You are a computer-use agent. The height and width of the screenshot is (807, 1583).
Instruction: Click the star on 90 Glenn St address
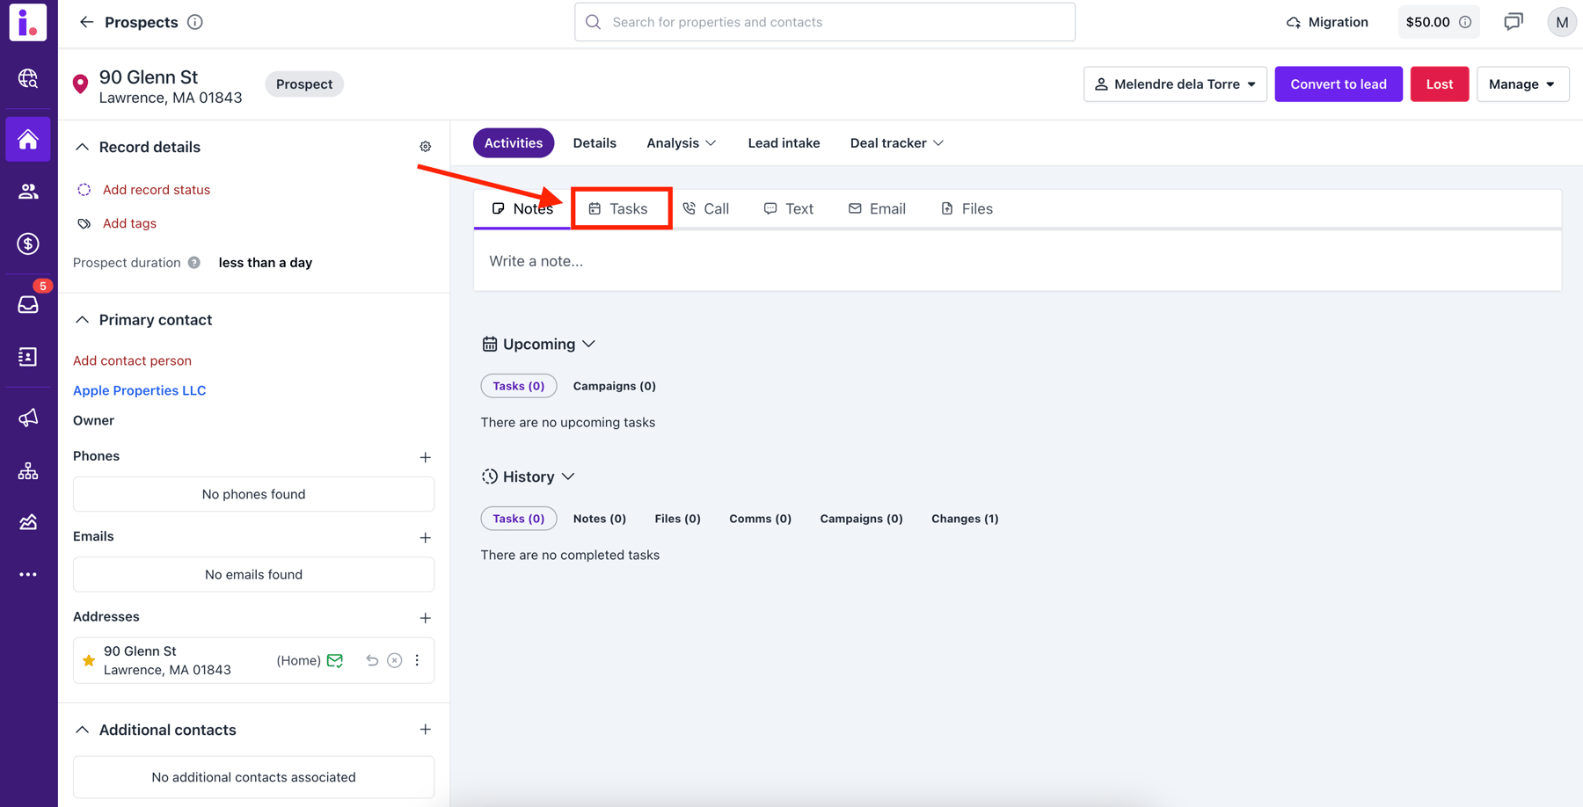(x=89, y=660)
